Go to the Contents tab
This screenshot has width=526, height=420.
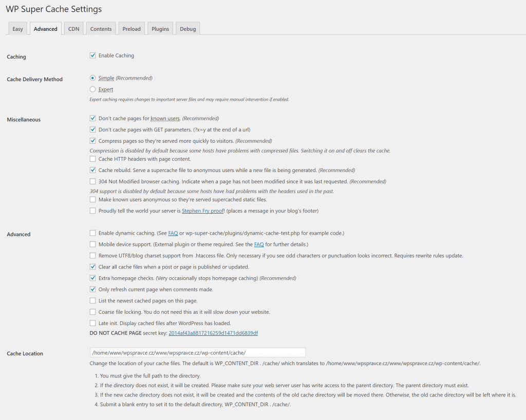coord(101,29)
